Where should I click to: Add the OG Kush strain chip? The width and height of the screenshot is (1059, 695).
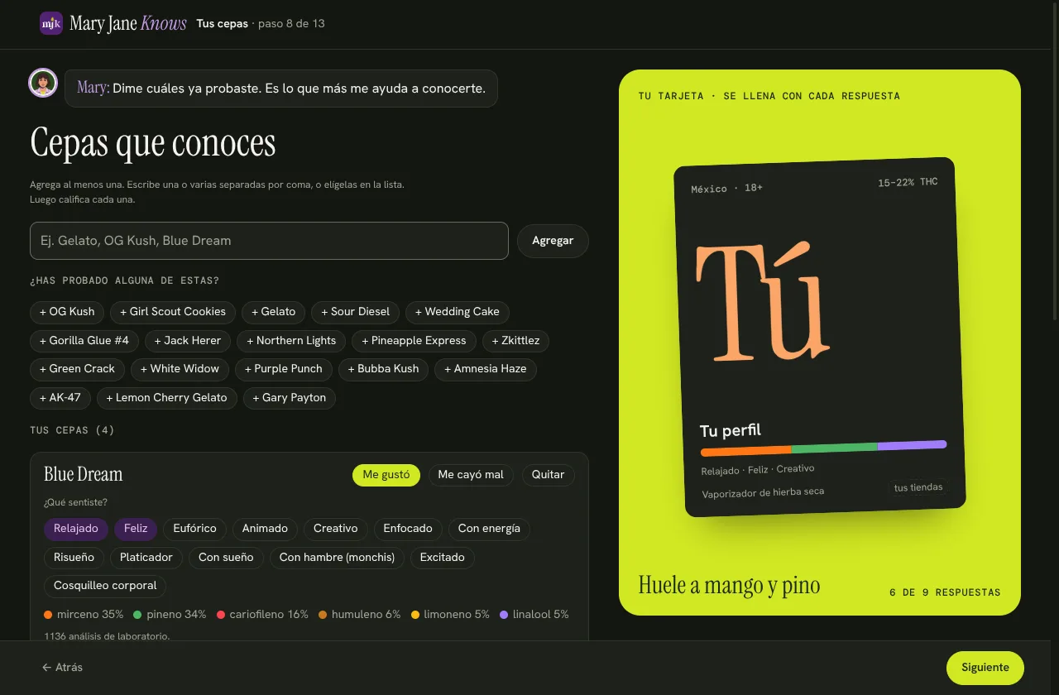67,312
